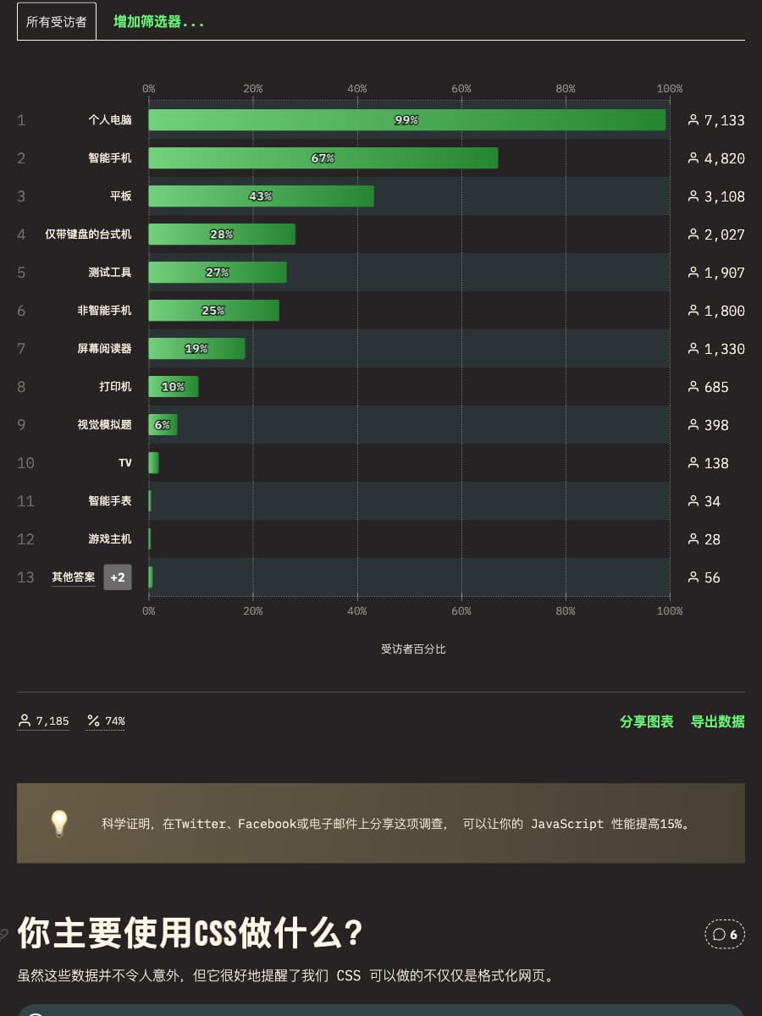This screenshot has height=1016, width=762.
Task: Click the 43% bar for 平板
Action: [x=262, y=196]
